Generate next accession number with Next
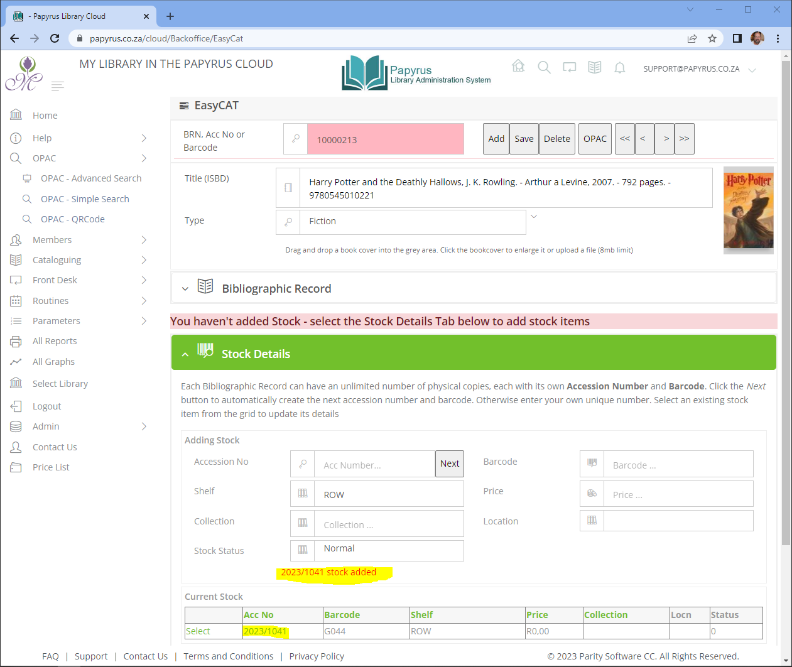Image resolution: width=792 pixels, height=667 pixels. click(x=450, y=464)
